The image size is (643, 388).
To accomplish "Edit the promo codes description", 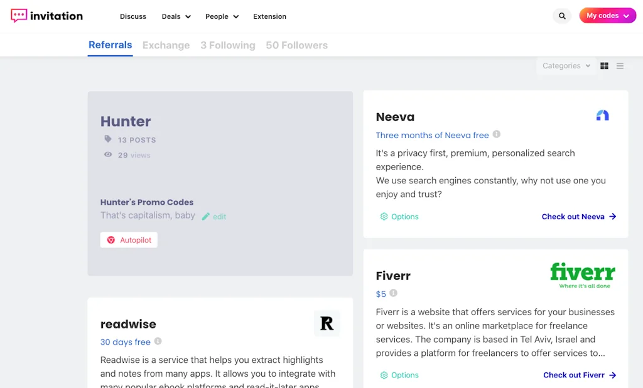I will pyautogui.click(x=214, y=217).
